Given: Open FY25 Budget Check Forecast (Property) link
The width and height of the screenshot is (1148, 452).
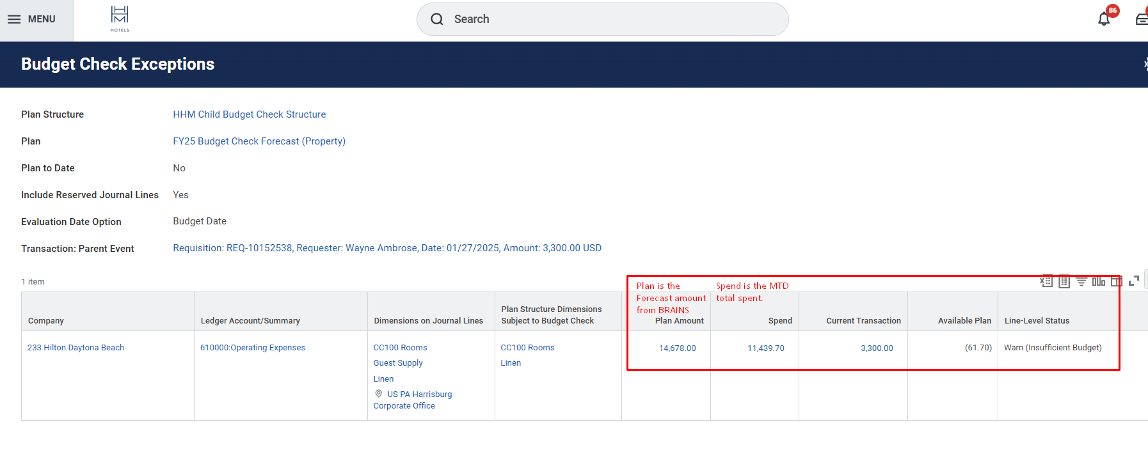Looking at the screenshot, I should (x=259, y=141).
